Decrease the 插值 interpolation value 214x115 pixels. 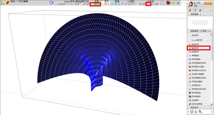click(112, 4)
